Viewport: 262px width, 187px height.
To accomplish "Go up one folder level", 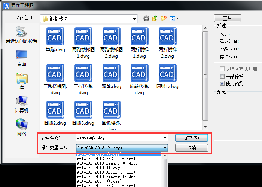I will (155, 18).
